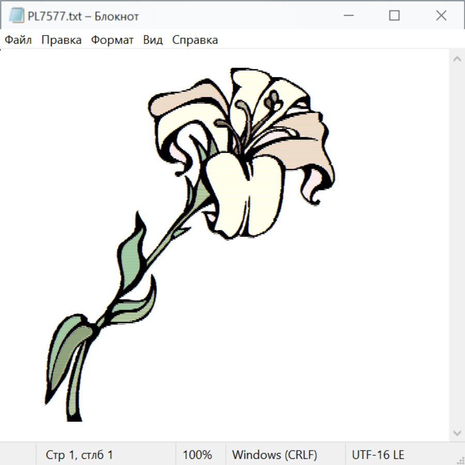The height and width of the screenshot is (465, 465).
Task: Click the UTF-16 LE encoding indicator
Action: click(378, 455)
